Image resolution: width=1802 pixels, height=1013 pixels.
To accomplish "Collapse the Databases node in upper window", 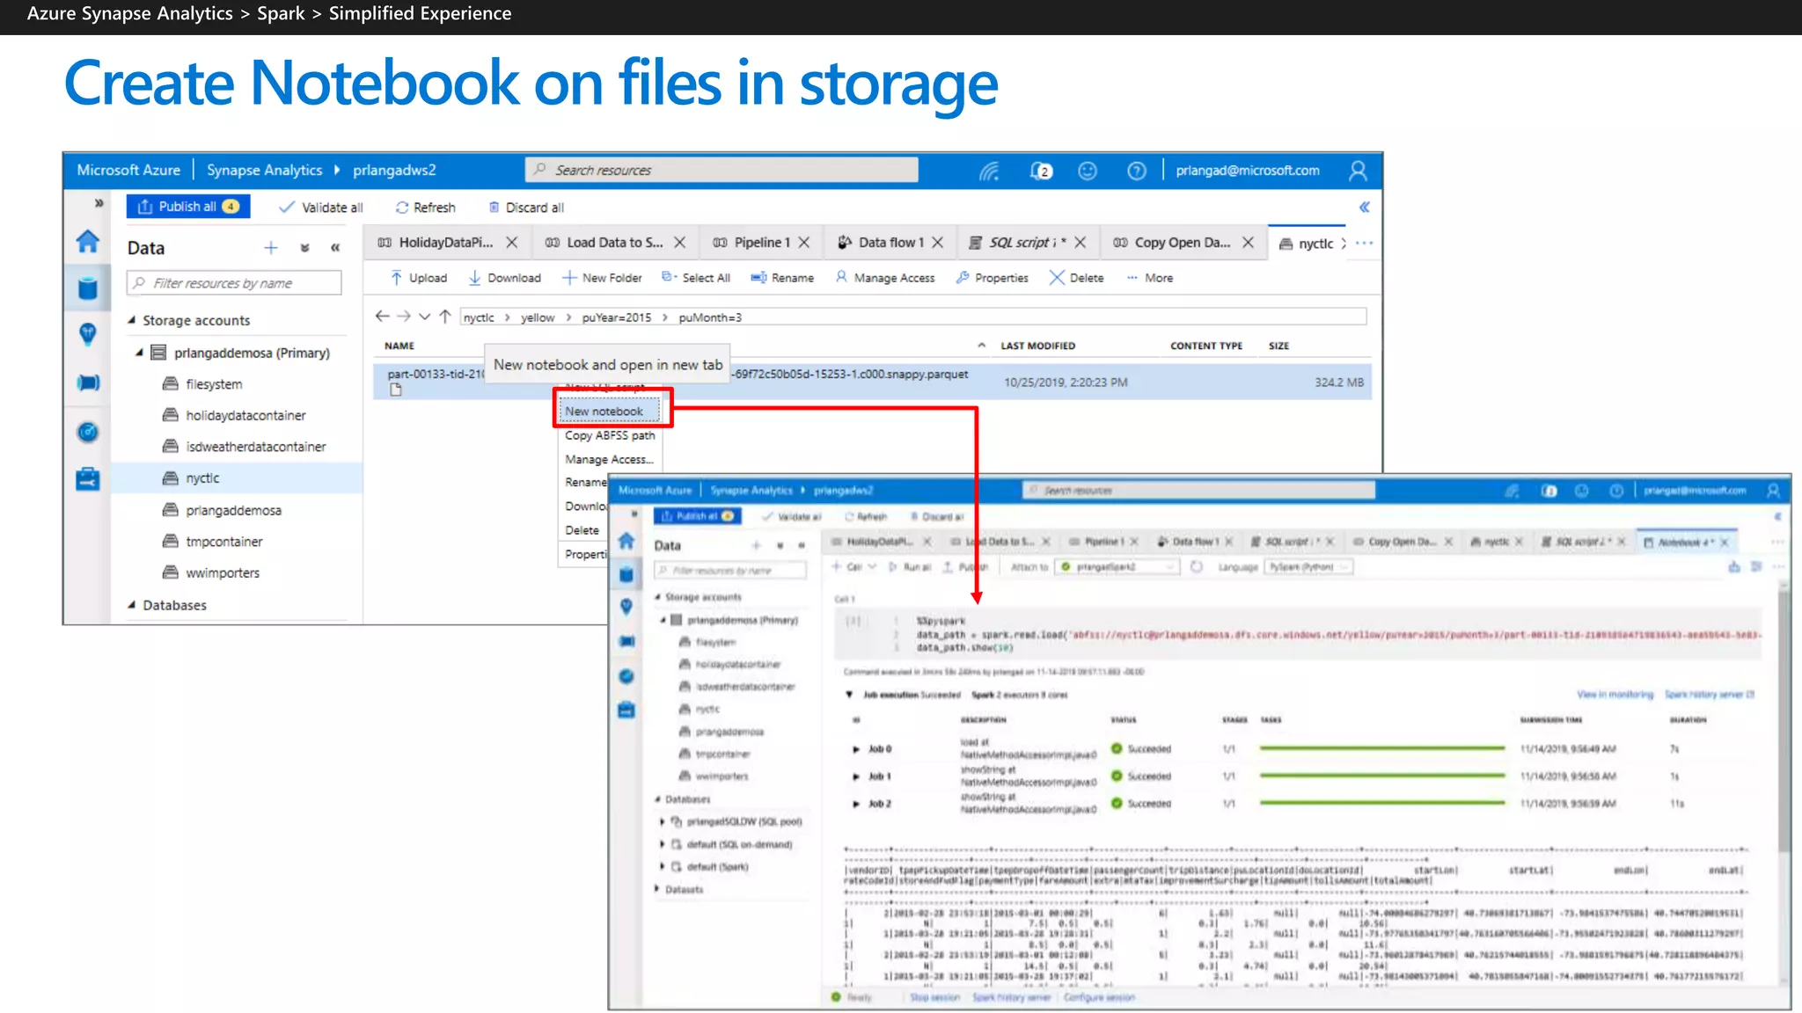I will (x=132, y=605).
